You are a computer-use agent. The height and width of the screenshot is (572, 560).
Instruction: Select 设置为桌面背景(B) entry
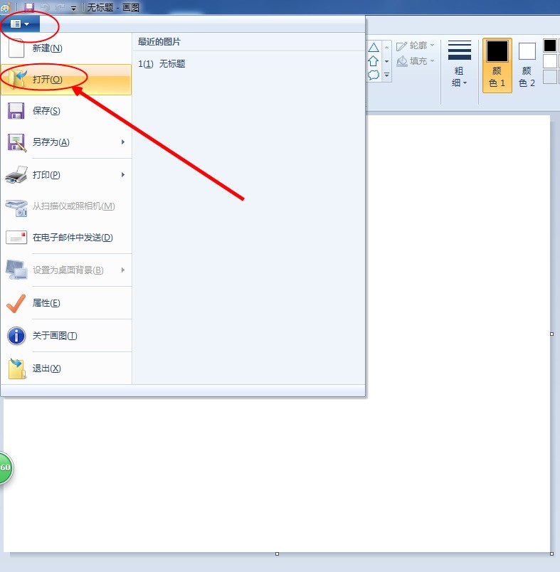point(68,270)
